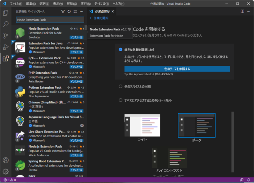The image size is (254, 183).
Task: Open the Explorer view in activity bar
Action: pyautogui.click(x=5, y=13)
